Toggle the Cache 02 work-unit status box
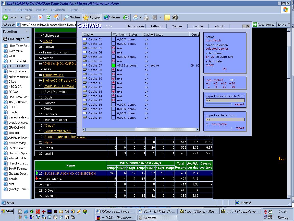The height and width of the screenshot is (221, 294). [x=113, y=43]
